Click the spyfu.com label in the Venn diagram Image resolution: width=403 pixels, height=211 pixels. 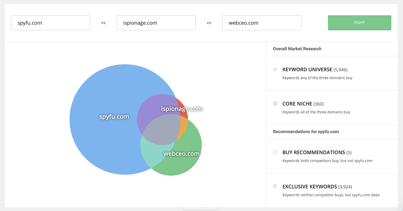pyautogui.click(x=114, y=117)
